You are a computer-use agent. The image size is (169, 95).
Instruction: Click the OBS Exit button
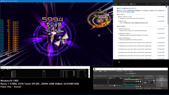(162, 86)
